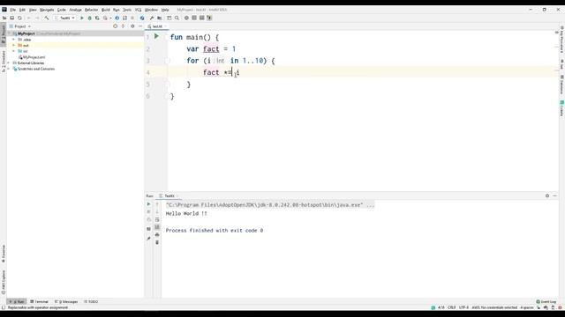Click the Hello World !! output line
Image resolution: width=565 pixels, height=317 pixels.
click(x=186, y=213)
